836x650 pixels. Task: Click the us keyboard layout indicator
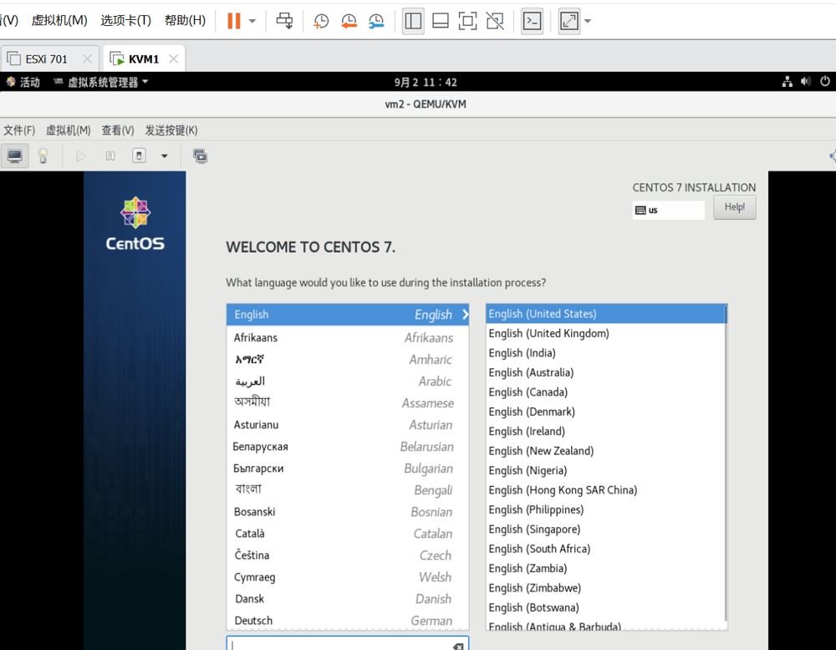pyautogui.click(x=668, y=210)
